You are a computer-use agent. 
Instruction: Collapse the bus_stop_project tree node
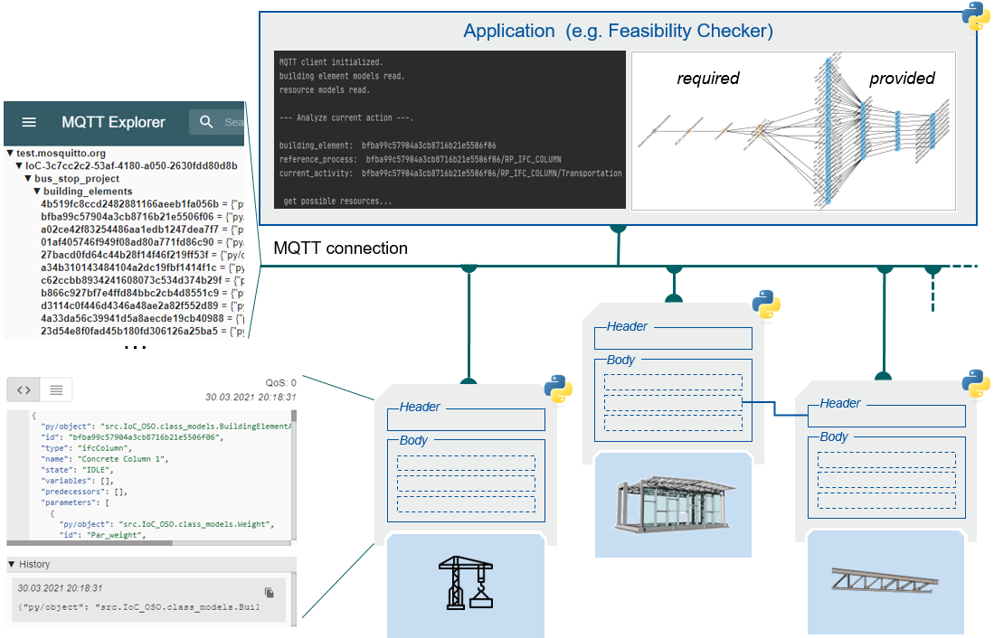tap(28, 179)
